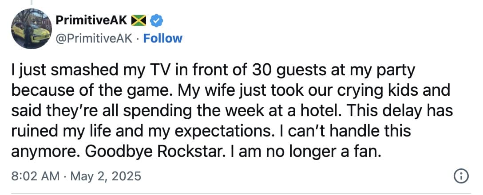The height and width of the screenshot is (195, 483).
Task: Open the tweet info circle icon
Action: [462, 176]
